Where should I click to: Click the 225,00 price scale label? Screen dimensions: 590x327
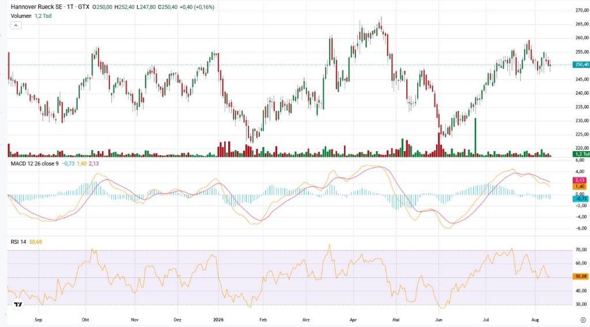tap(582, 134)
